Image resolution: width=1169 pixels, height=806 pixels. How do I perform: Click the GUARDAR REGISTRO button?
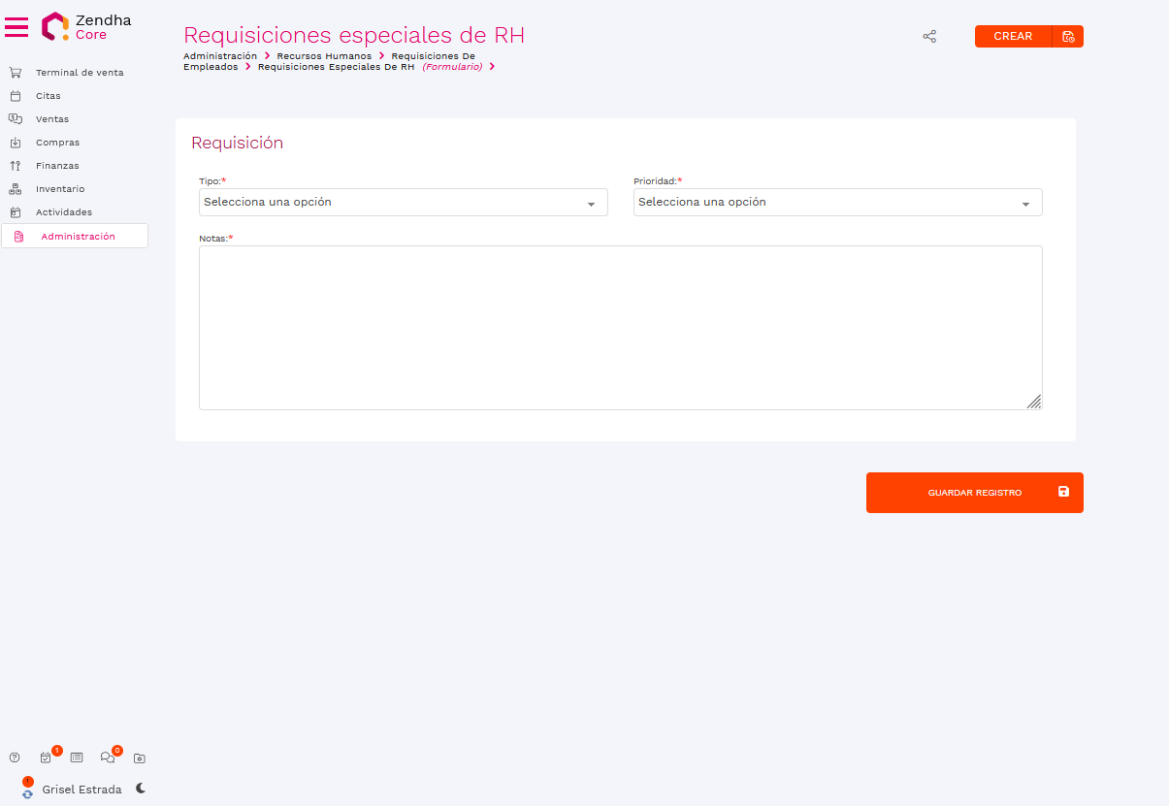974,493
